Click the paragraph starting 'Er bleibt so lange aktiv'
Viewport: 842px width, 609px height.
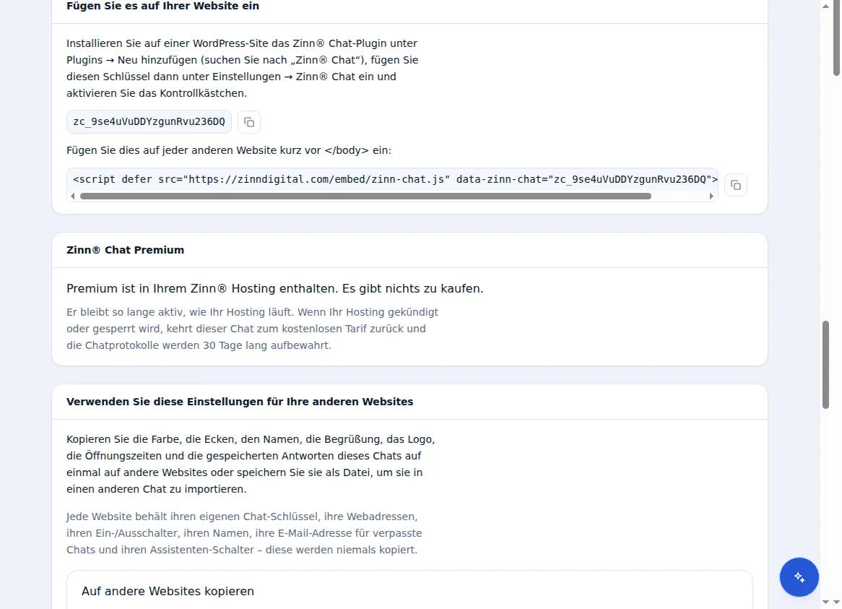tap(253, 329)
